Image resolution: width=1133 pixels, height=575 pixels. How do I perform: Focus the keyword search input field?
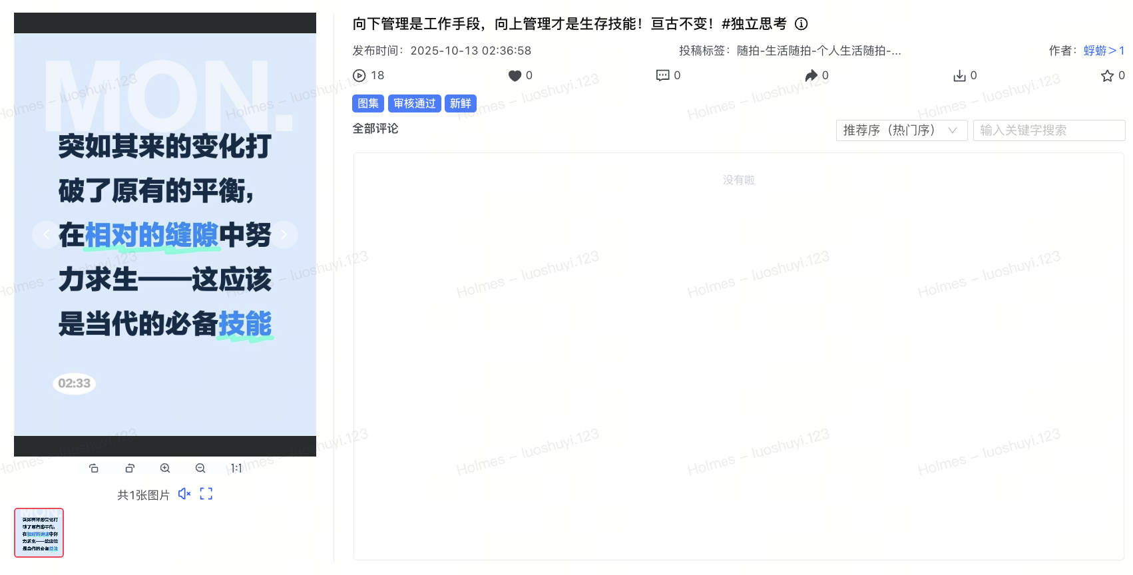(x=1049, y=130)
